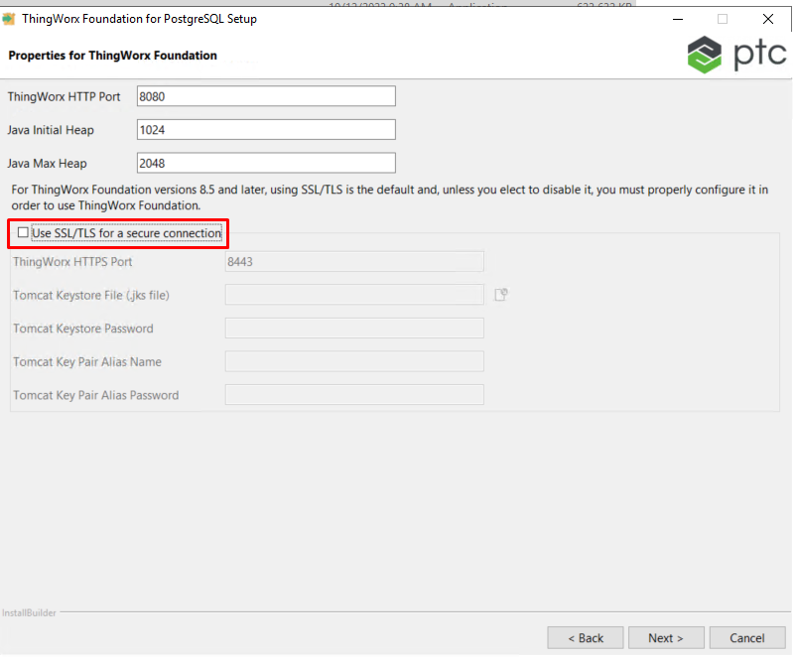The width and height of the screenshot is (797, 661).
Task: Open the Tomcat keystore file browser icon
Action: click(x=502, y=295)
